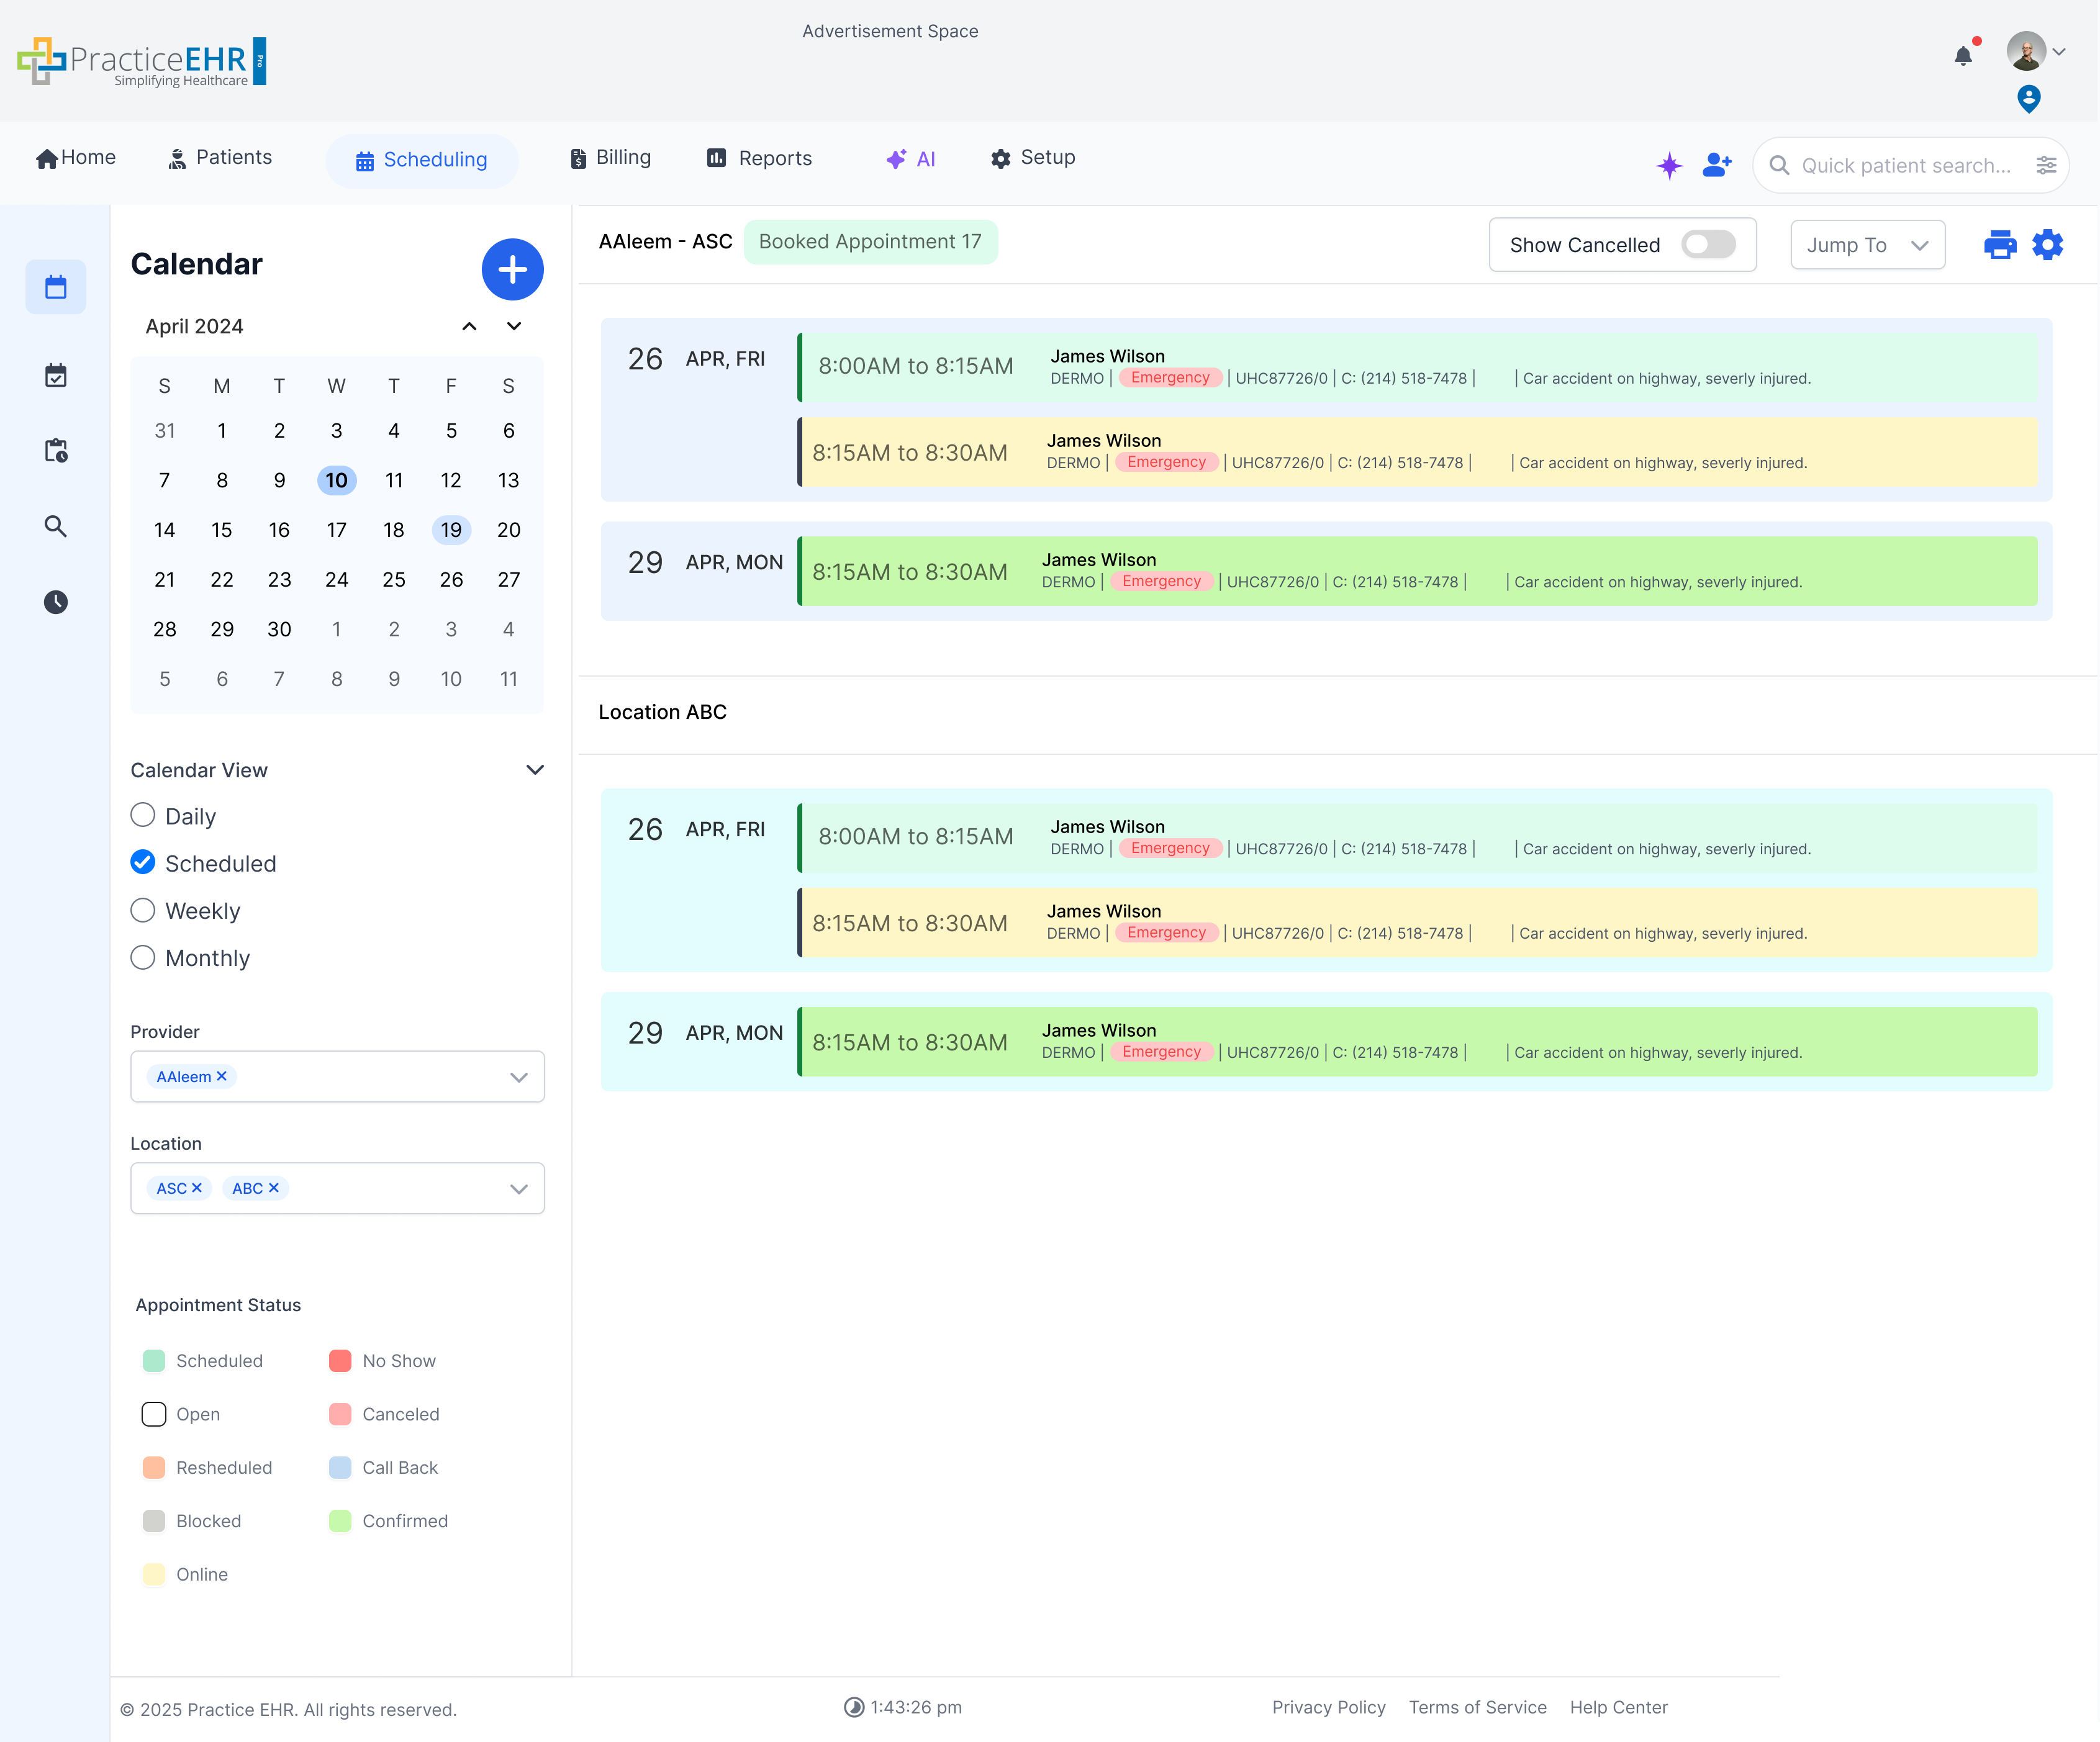The image size is (2100, 1742).
Task: Open calendar settings via the gear icon
Action: coord(2048,244)
